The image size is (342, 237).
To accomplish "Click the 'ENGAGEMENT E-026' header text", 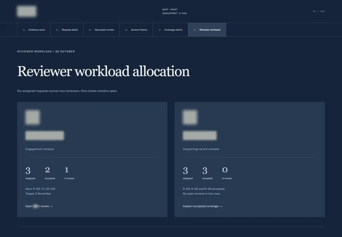I will click(x=175, y=13).
